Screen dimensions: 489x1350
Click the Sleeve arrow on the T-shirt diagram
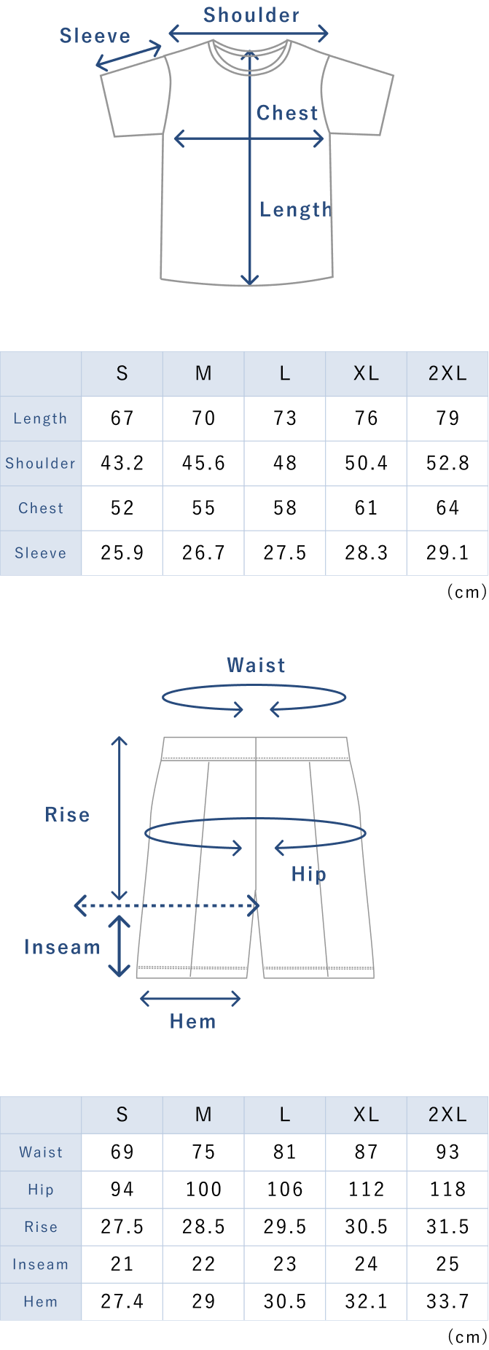[129, 57]
